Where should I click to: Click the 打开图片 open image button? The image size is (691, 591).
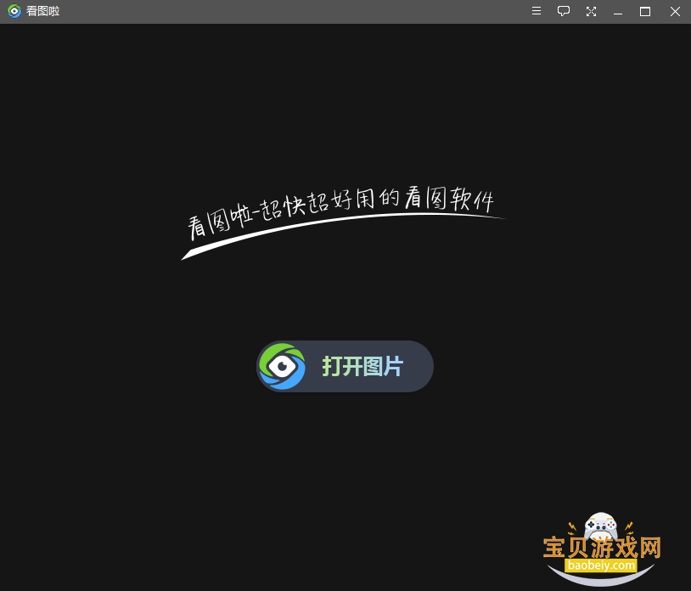pos(345,366)
